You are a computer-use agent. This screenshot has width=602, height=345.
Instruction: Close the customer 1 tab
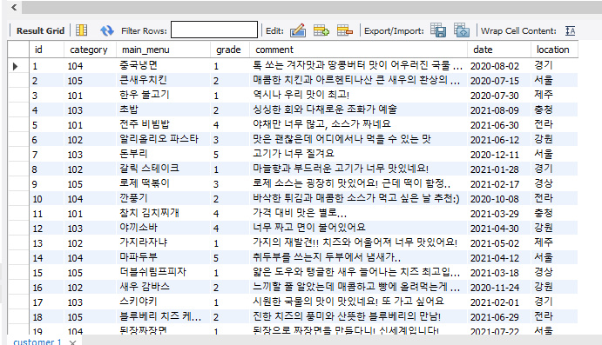pos(73,342)
